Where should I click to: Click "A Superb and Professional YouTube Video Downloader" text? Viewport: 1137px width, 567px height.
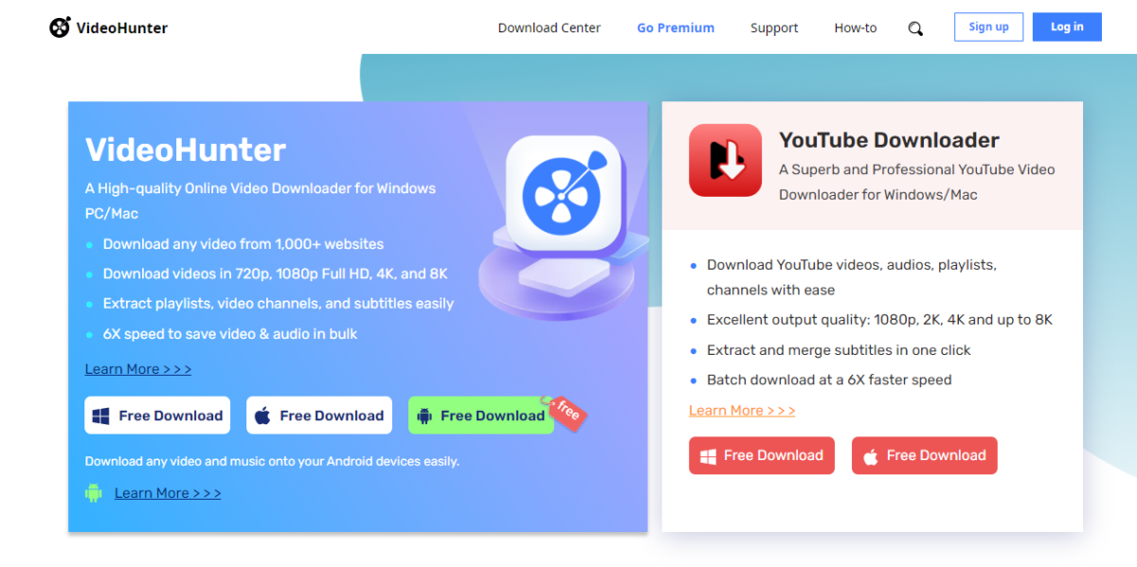pos(917,182)
